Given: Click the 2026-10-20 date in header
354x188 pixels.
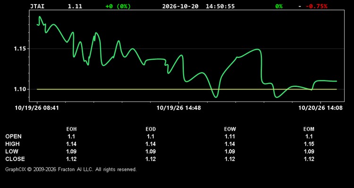Looking at the screenshot, I should click(180, 6).
